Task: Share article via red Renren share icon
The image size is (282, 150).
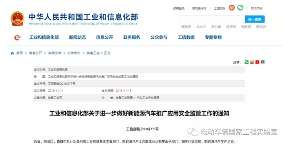Action: coord(257,62)
